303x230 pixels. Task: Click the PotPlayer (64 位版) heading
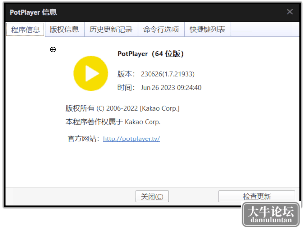(x=151, y=54)
